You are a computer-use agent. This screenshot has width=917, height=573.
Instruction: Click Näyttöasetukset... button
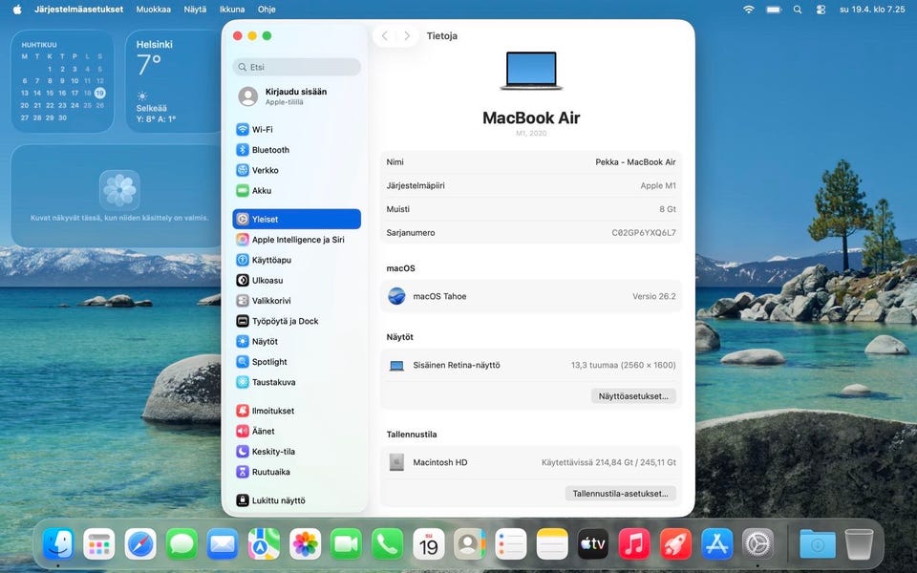633,395
